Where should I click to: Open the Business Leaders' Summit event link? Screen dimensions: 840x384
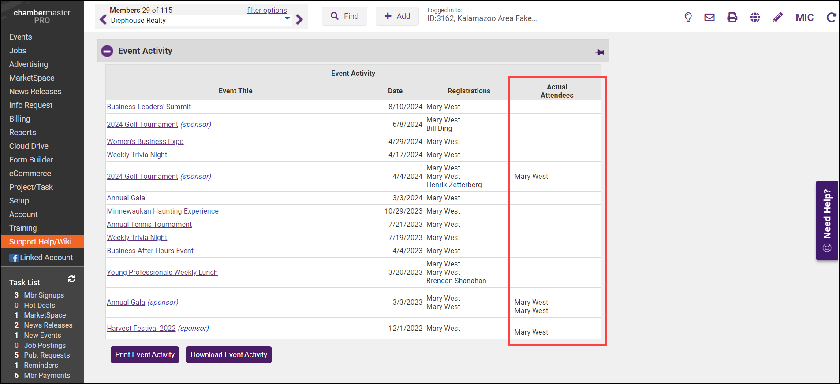pos(149,107)
